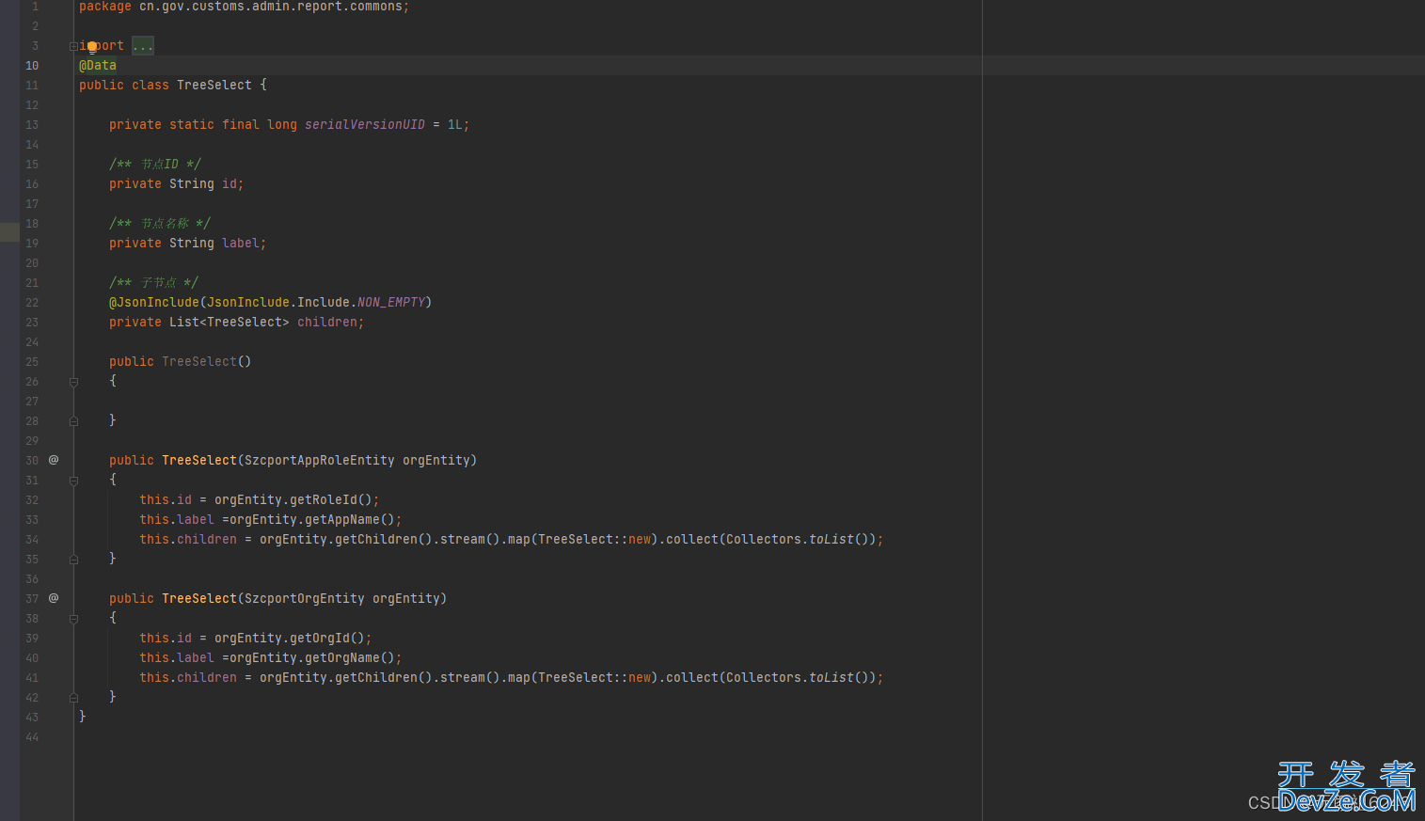Click the serialVersionUID field name
The image size is (1425, 821).
[x=364, y=125]
